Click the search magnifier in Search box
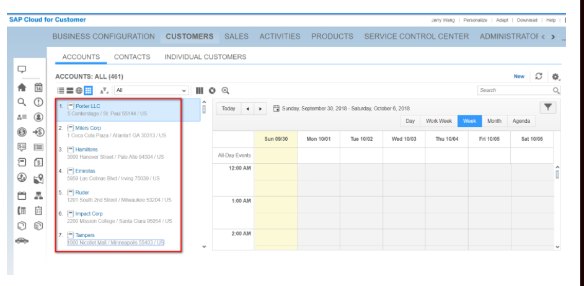 (556, 90)
